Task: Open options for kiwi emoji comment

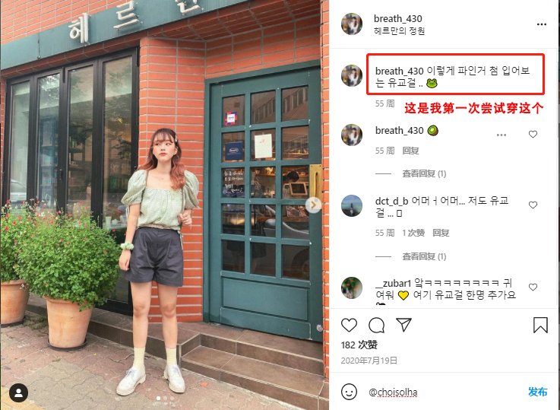Action: 501,135
